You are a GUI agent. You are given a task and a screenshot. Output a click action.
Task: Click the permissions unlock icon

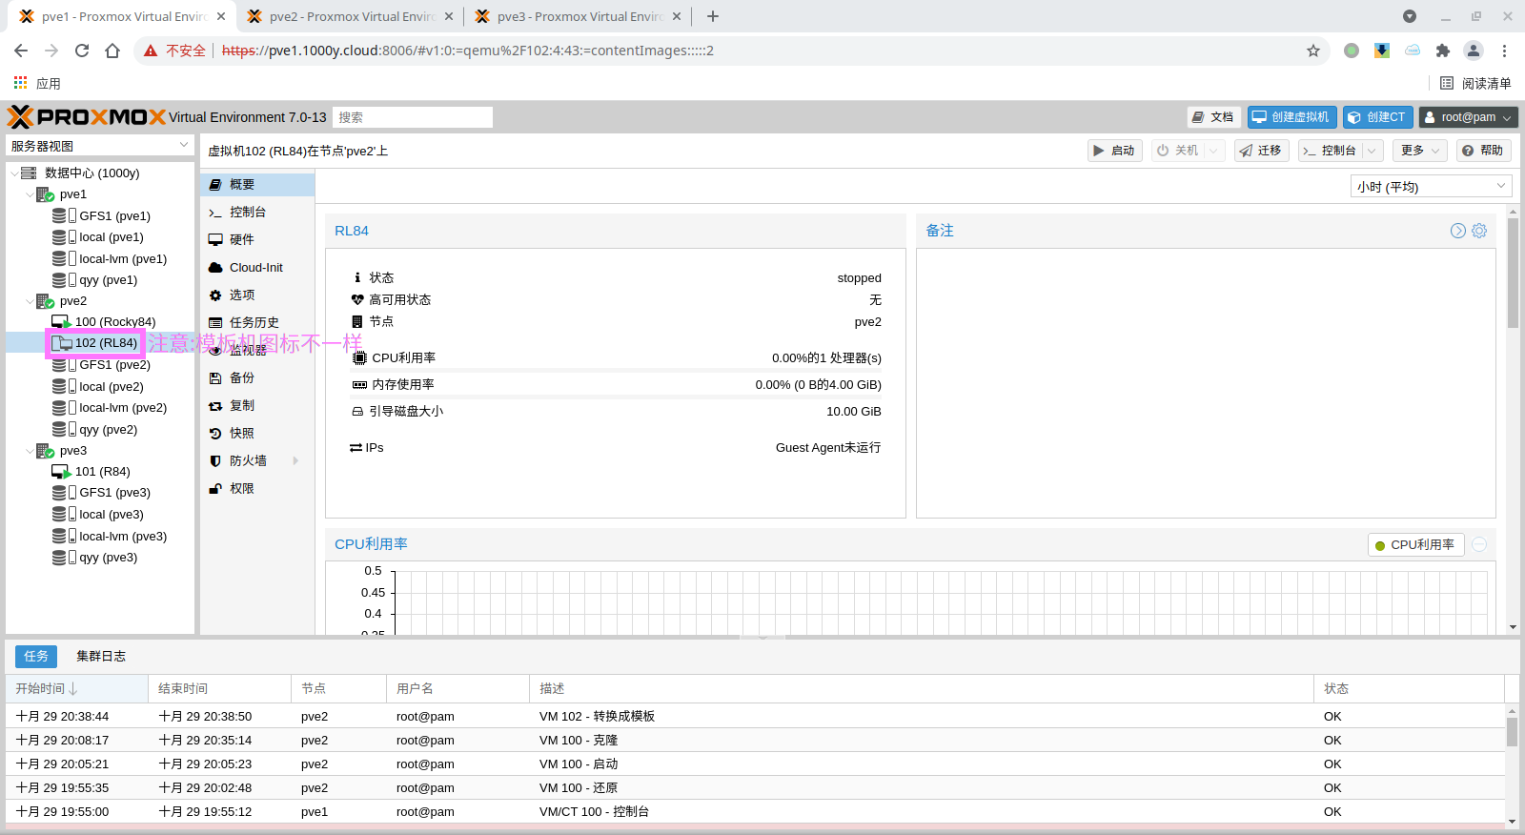pyautogui.click(x=215, y=489)
